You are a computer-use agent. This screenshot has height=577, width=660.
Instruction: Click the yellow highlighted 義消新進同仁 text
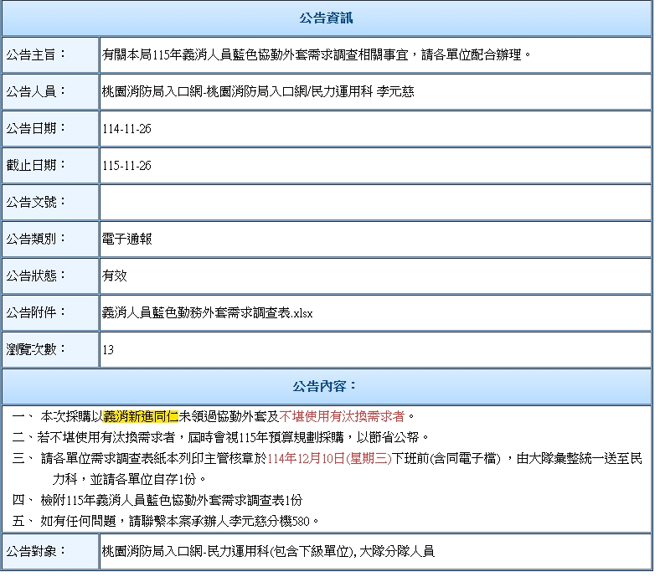click(x=141, y=415)
